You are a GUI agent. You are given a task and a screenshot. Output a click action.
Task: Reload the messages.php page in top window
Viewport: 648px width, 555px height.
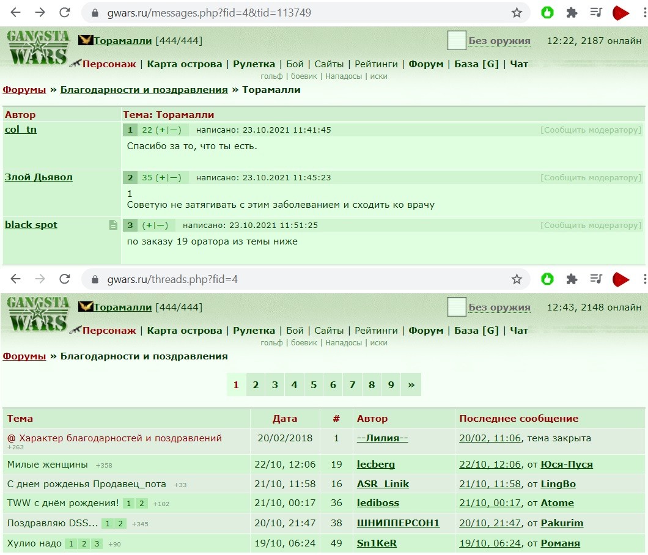64,12
